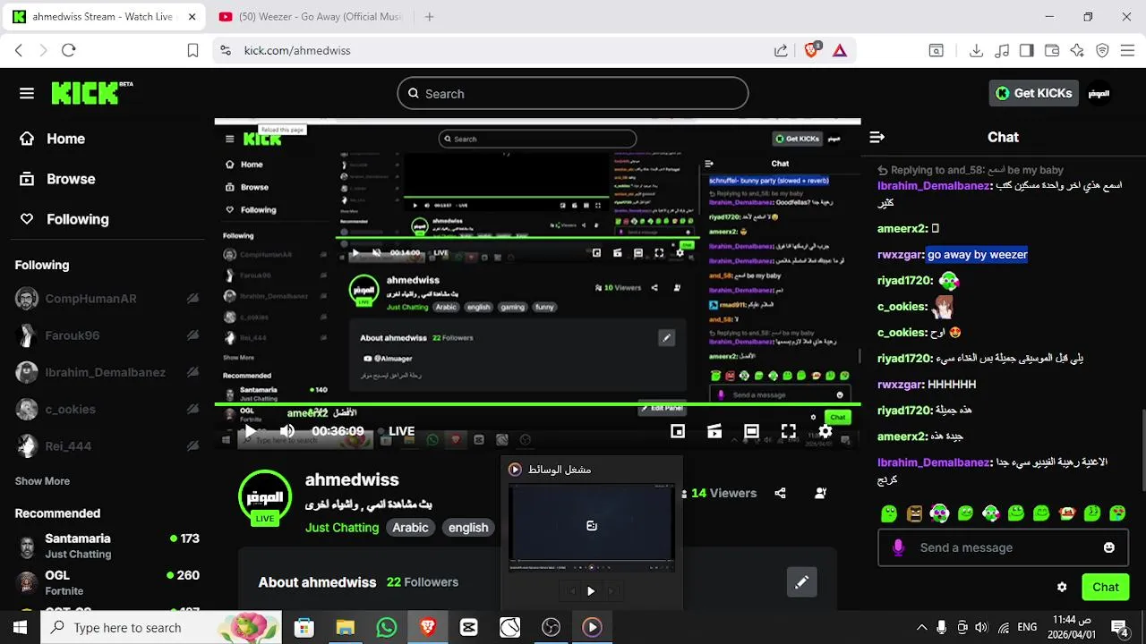Select the headphones emote with pink eyes
The image size is (1146, 644).
point(939,513)
